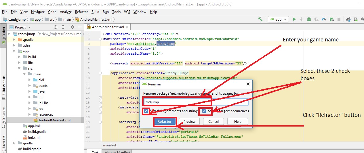Image resolution: width=364 pixels, height=153 pixels.
Task: Click the package name input field
Action: [x=196, y=102]
